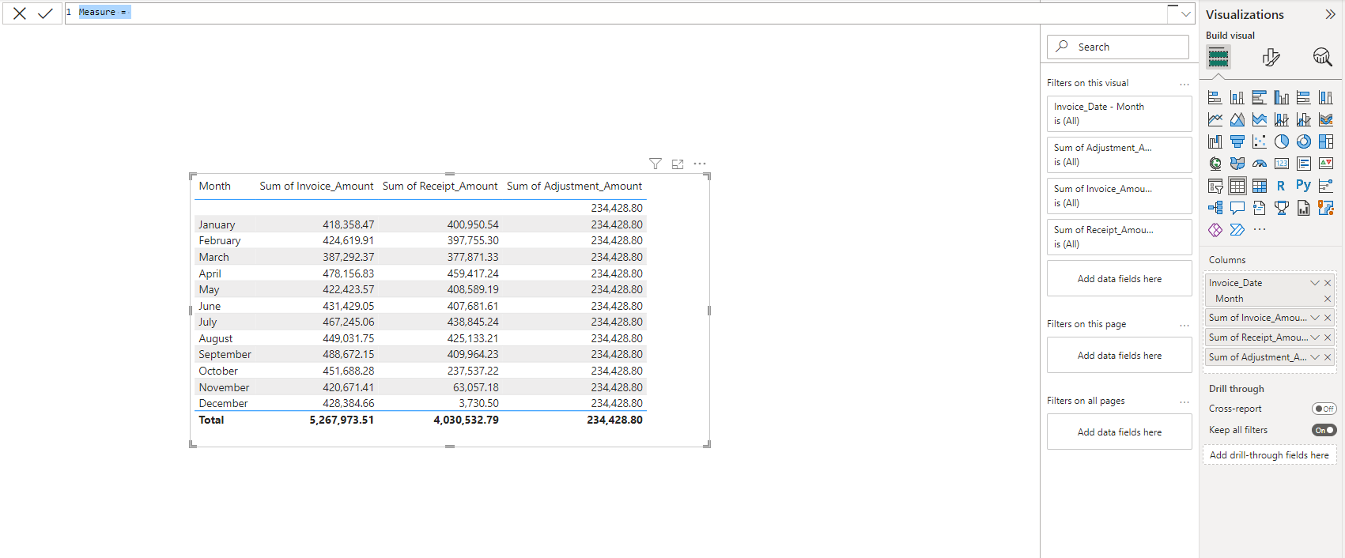The width and height of the screenshot is (1345, 558).
Task: Click Add drill-through fields here well
Action: [1269, 455]
